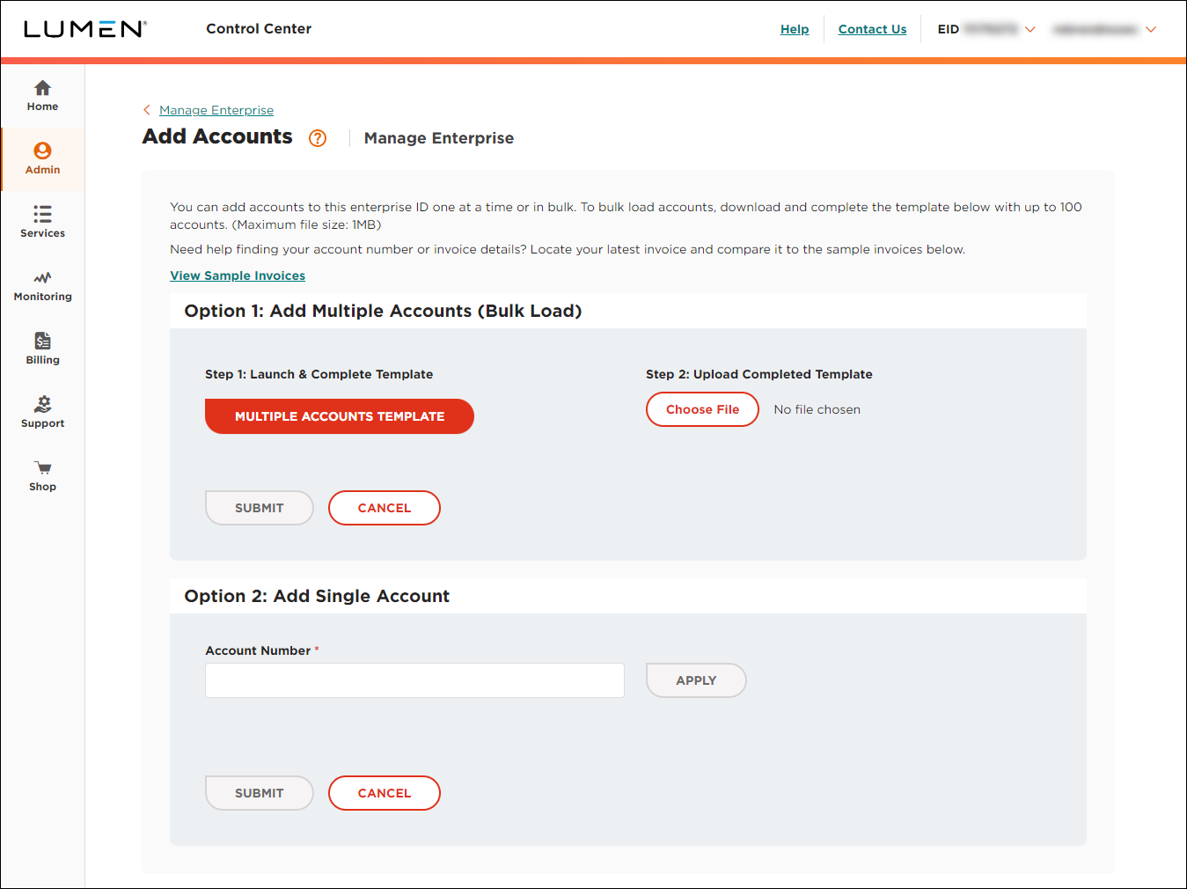
Task: Submit the single account option
Action: (260, 793)
